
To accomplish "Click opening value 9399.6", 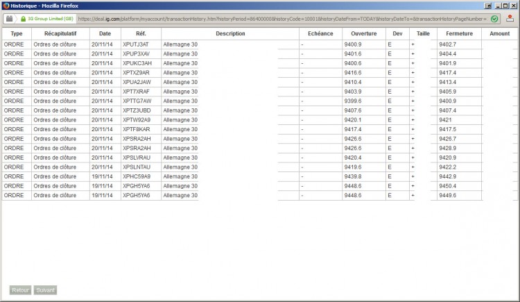I will [352, 101].
